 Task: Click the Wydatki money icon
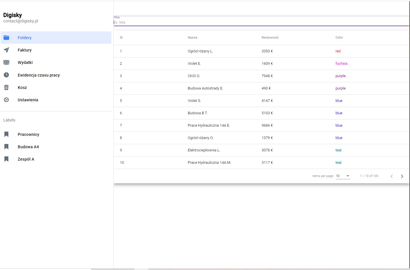(6, 62)
